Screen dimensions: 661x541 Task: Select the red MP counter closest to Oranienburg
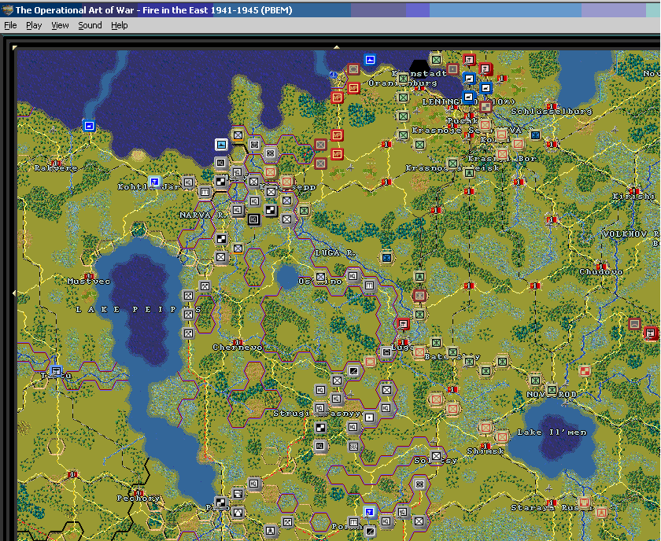coord(353,87)
